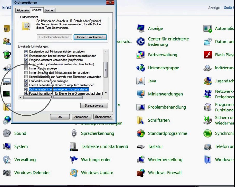Toggle Laufwerkbuchstaben anzeigen checkbox
Screen dimensions: 235x187
tap(26, 81)
